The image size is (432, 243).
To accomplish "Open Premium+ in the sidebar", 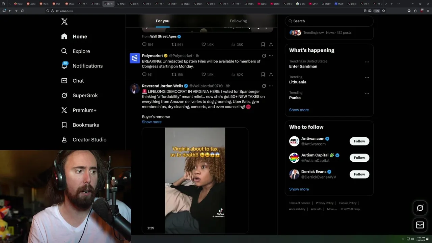I will tap(79, 110).
